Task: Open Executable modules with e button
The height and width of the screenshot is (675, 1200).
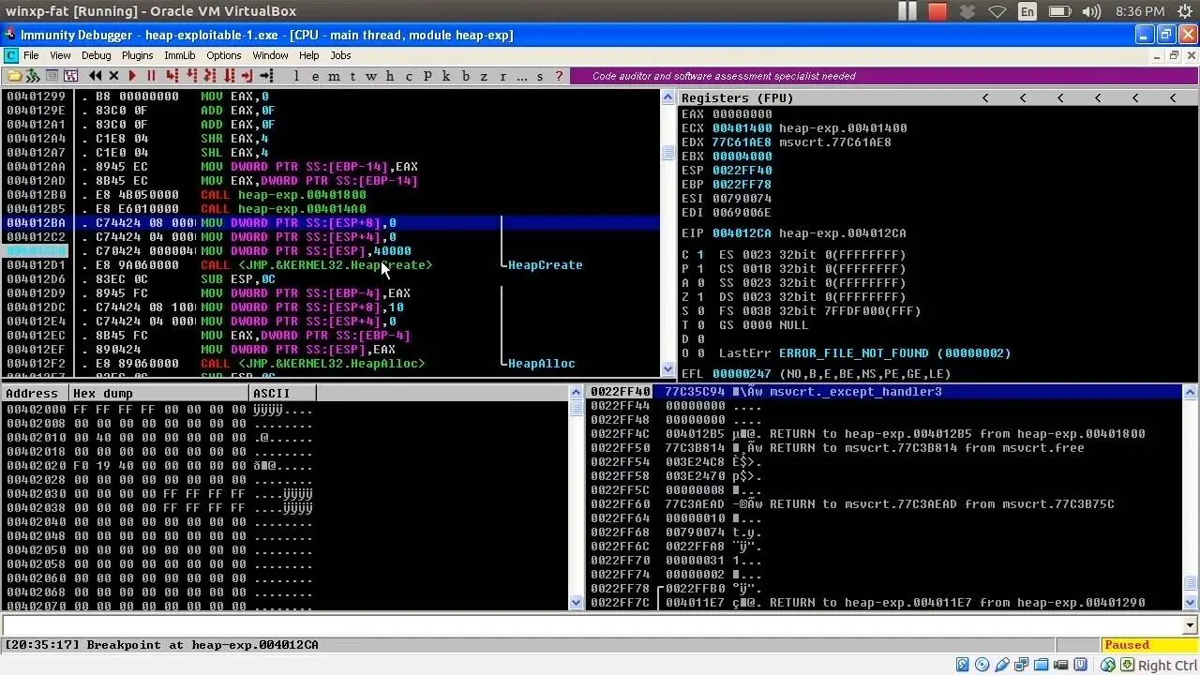Action: (315, 76)
